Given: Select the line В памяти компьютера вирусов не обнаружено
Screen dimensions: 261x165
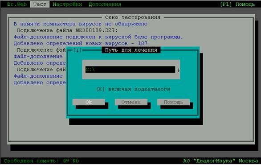Looking at the screenshot, I should [x=81, y=24].
